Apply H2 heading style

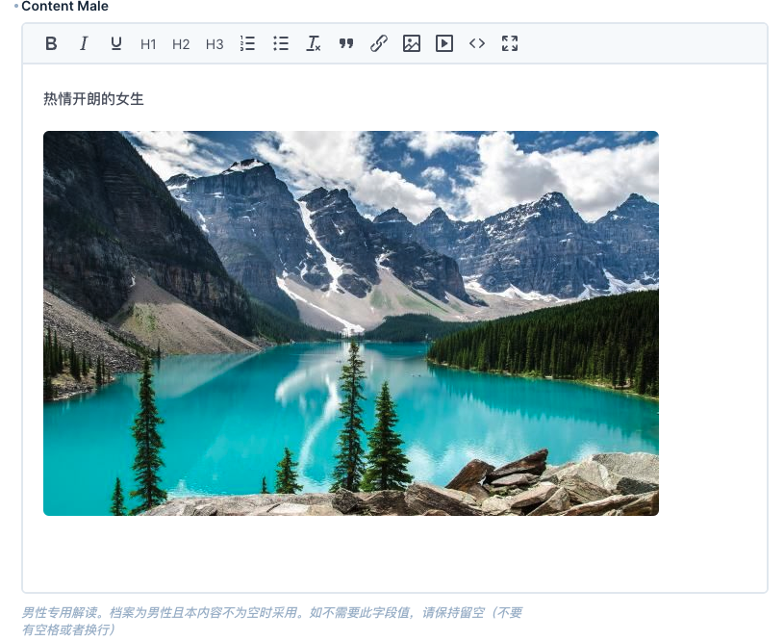click(181, 44)
